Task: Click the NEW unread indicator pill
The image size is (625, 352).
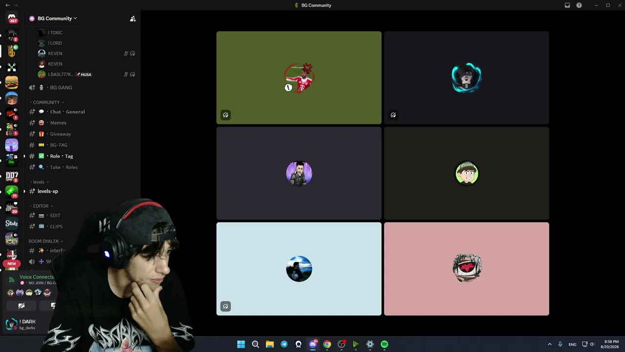Action: [x=12, y=264]
